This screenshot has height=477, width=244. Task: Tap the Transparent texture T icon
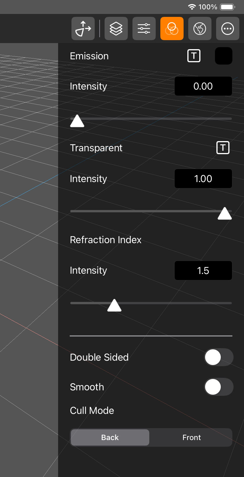point(223,147)
